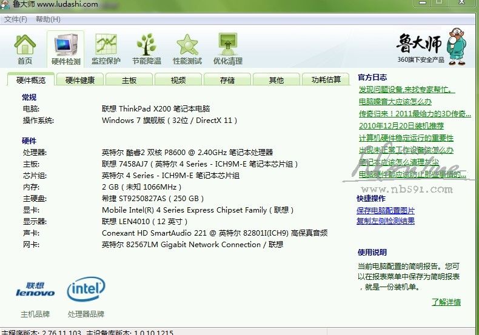The width and height of the screenshot is (479, 335).
Task: Click the 主机品牌 caption
Action: coord(35,314)
